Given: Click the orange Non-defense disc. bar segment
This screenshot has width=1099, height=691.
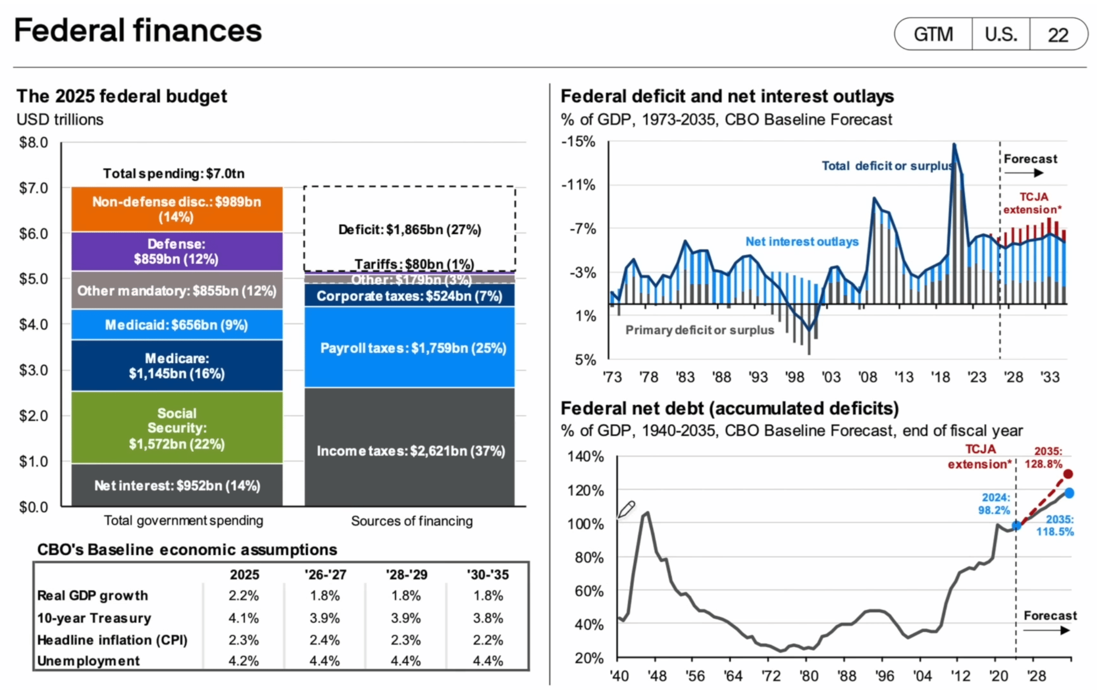Looking at the screenshot, I should 177,209.
